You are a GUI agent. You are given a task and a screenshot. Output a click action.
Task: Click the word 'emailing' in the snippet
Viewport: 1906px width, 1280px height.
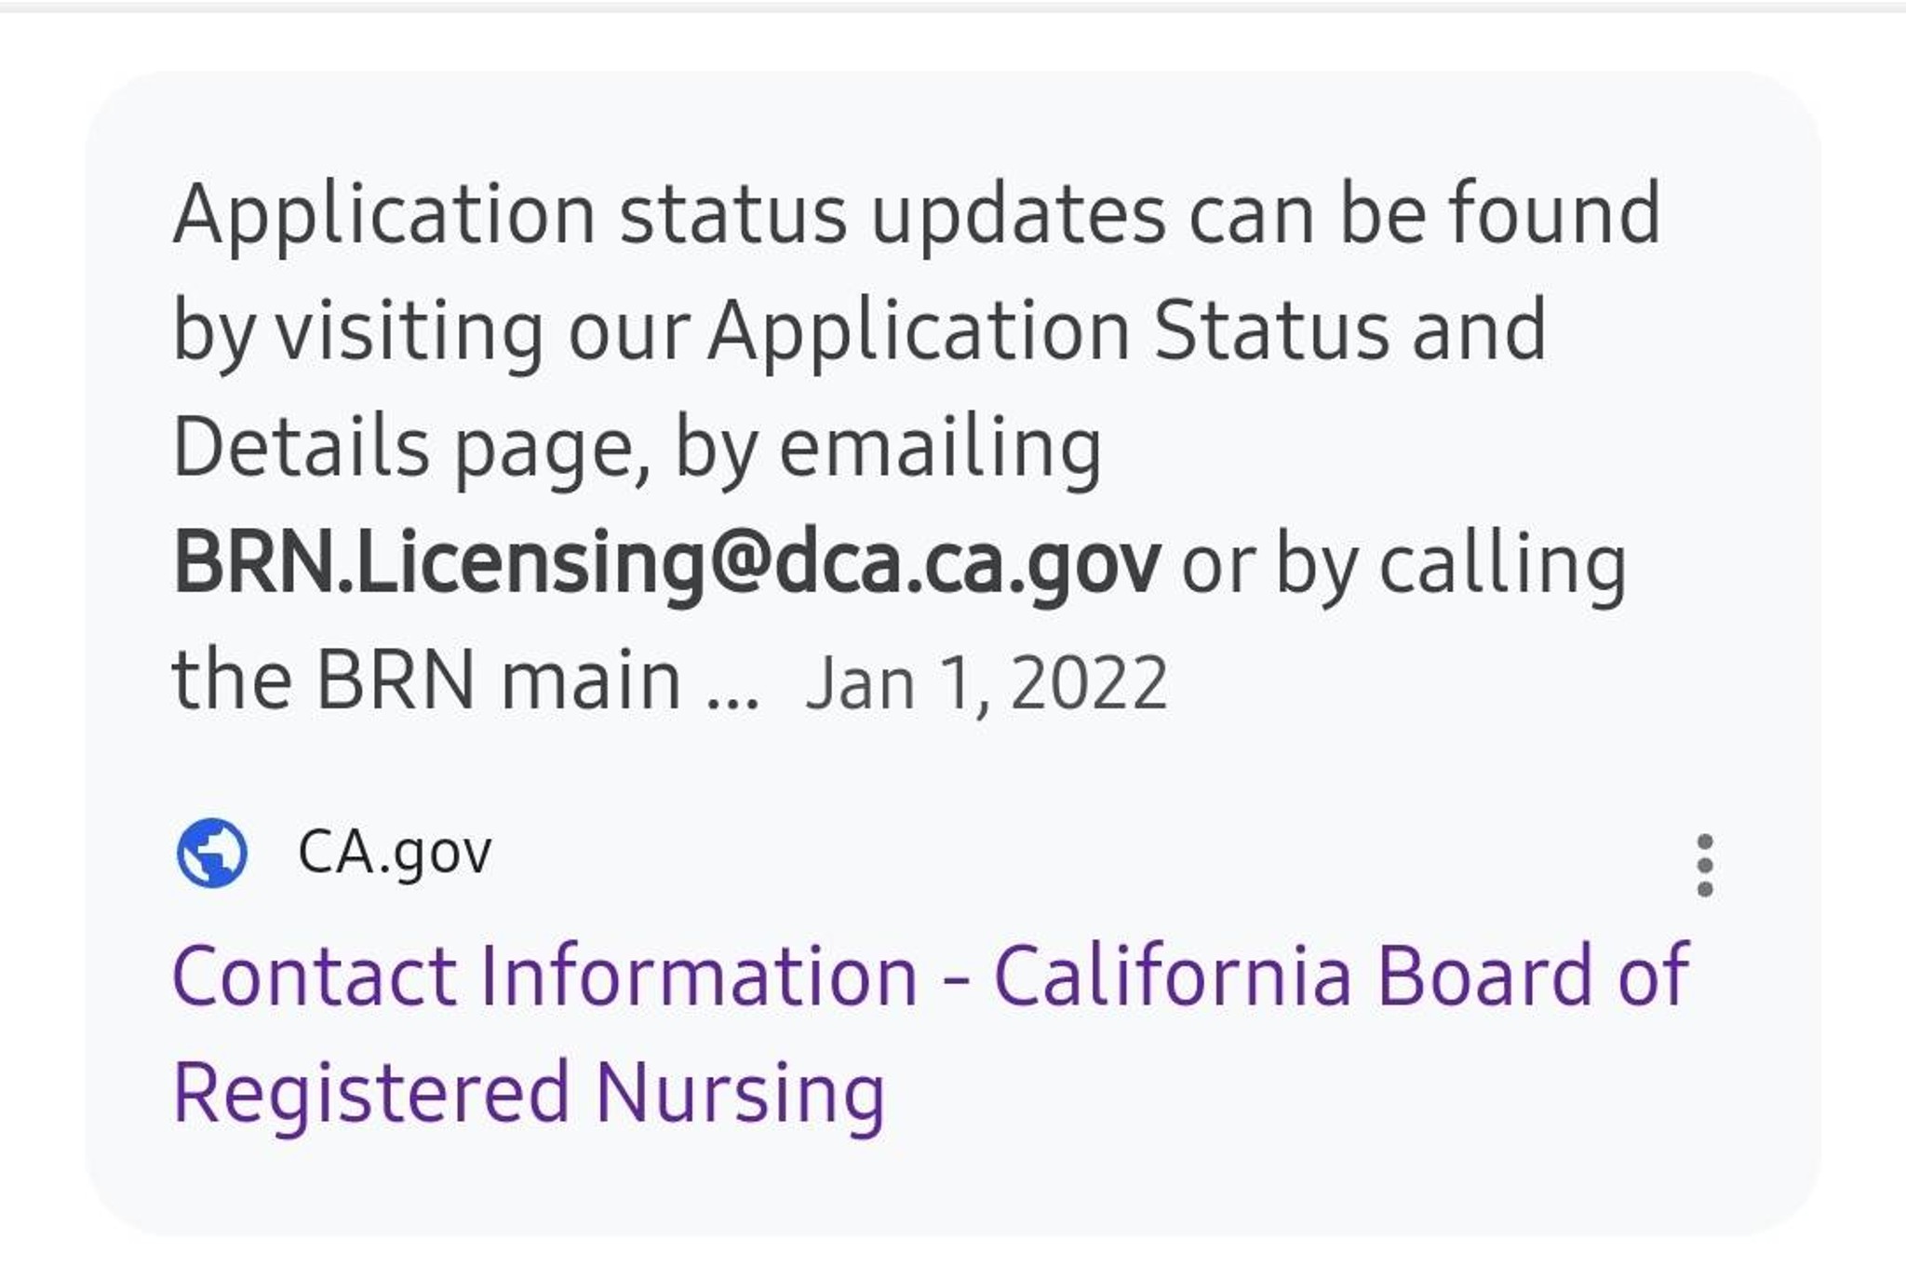[940, 448]
